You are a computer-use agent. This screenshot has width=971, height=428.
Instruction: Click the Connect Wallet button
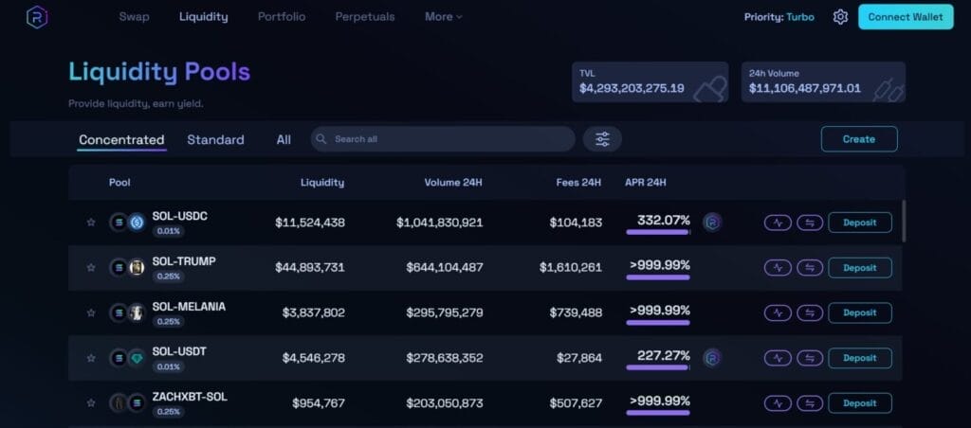coord(906,17)
